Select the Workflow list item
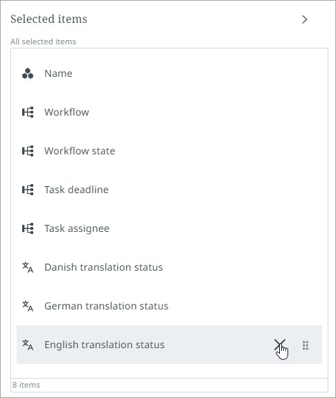This screenshot has width=336, height=398. click(170, 112)
